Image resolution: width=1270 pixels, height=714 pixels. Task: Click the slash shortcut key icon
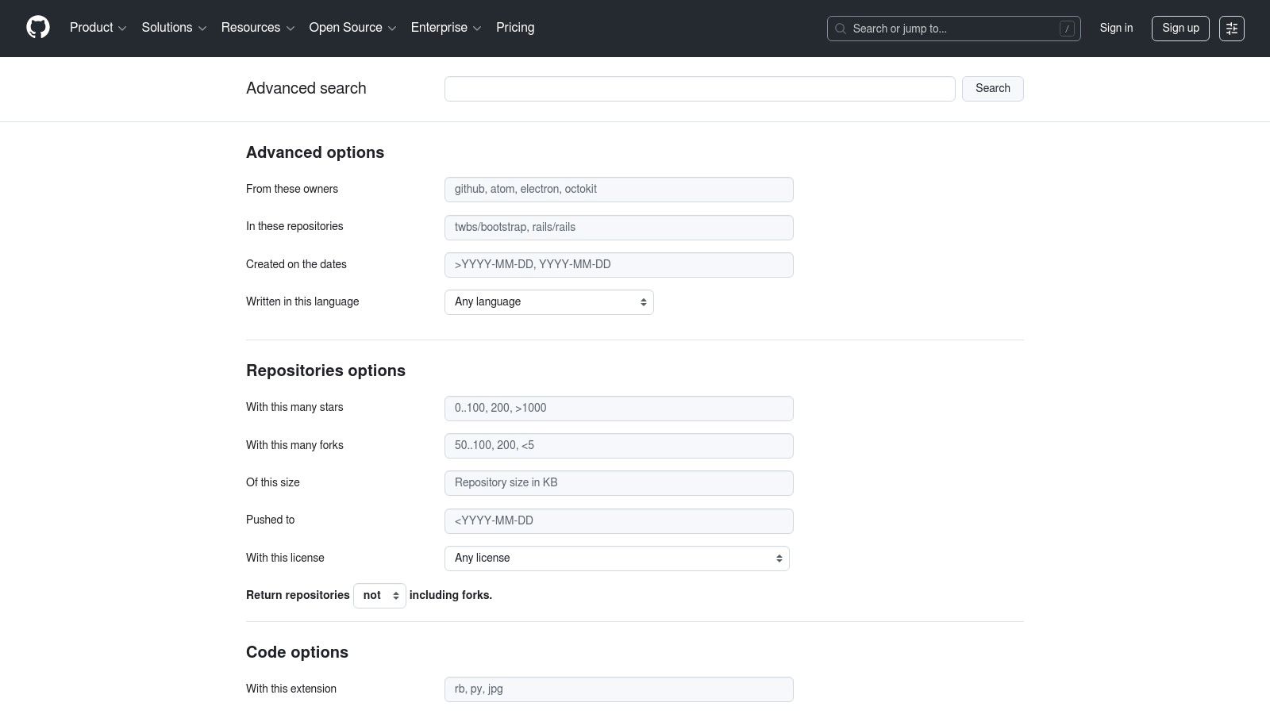(x=1067, y=29)
